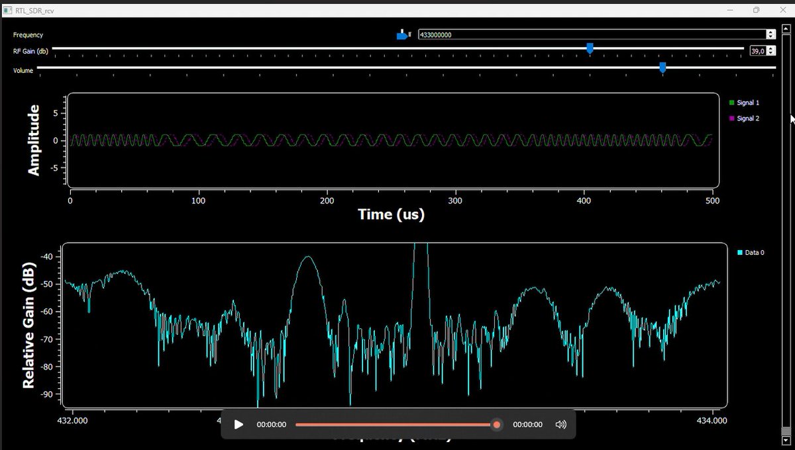The width and height of the screenshot is (795, 450).
Task: Increase RF Gain using spinbox up arrow
Action: [771, 48]
